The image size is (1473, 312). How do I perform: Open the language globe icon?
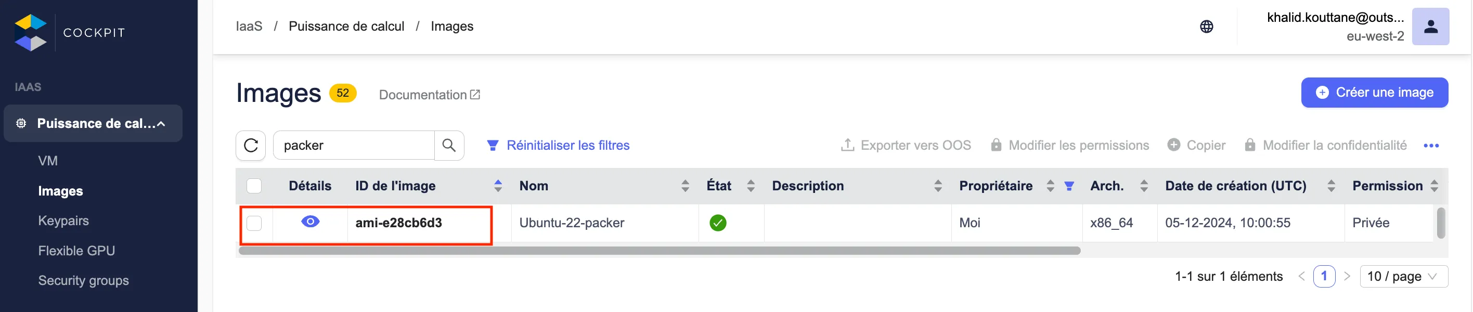[1206, 27]
